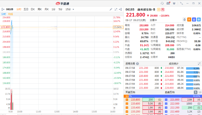Click bid level 4 price 220.200
This screenshot has height=115, width=202.
pyautogui.click(x=135, y=112)
